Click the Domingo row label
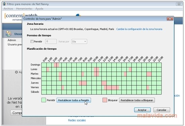This screenshot has width=185, height=126. pyautogui.click(x=35, y=65)
